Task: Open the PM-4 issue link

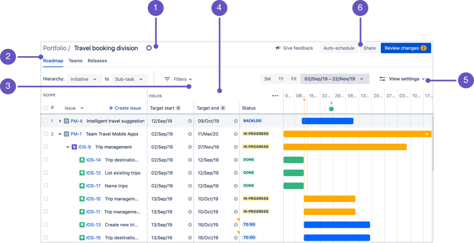Action: click(76, 121)
